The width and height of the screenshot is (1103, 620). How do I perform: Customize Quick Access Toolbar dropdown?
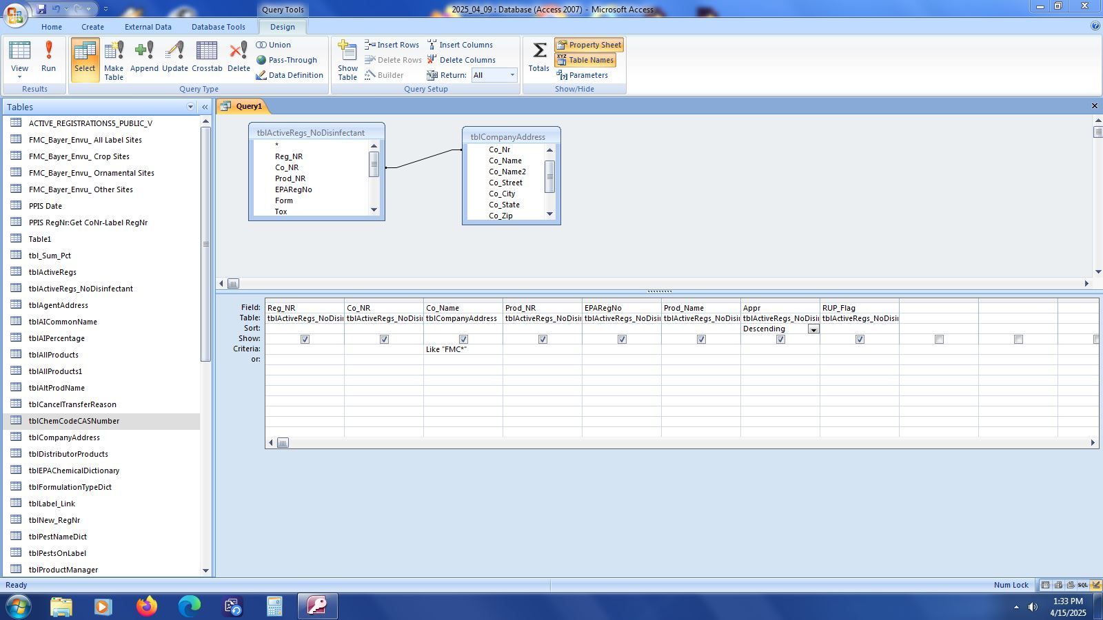pyautogui.click(x=105, y=9)
